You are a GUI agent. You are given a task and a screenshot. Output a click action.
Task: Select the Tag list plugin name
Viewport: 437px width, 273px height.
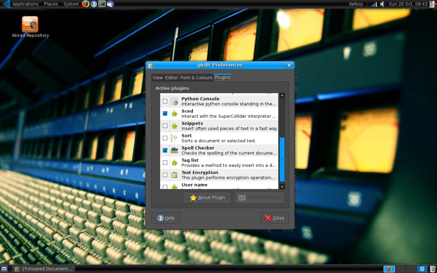[x=190, y=160]
